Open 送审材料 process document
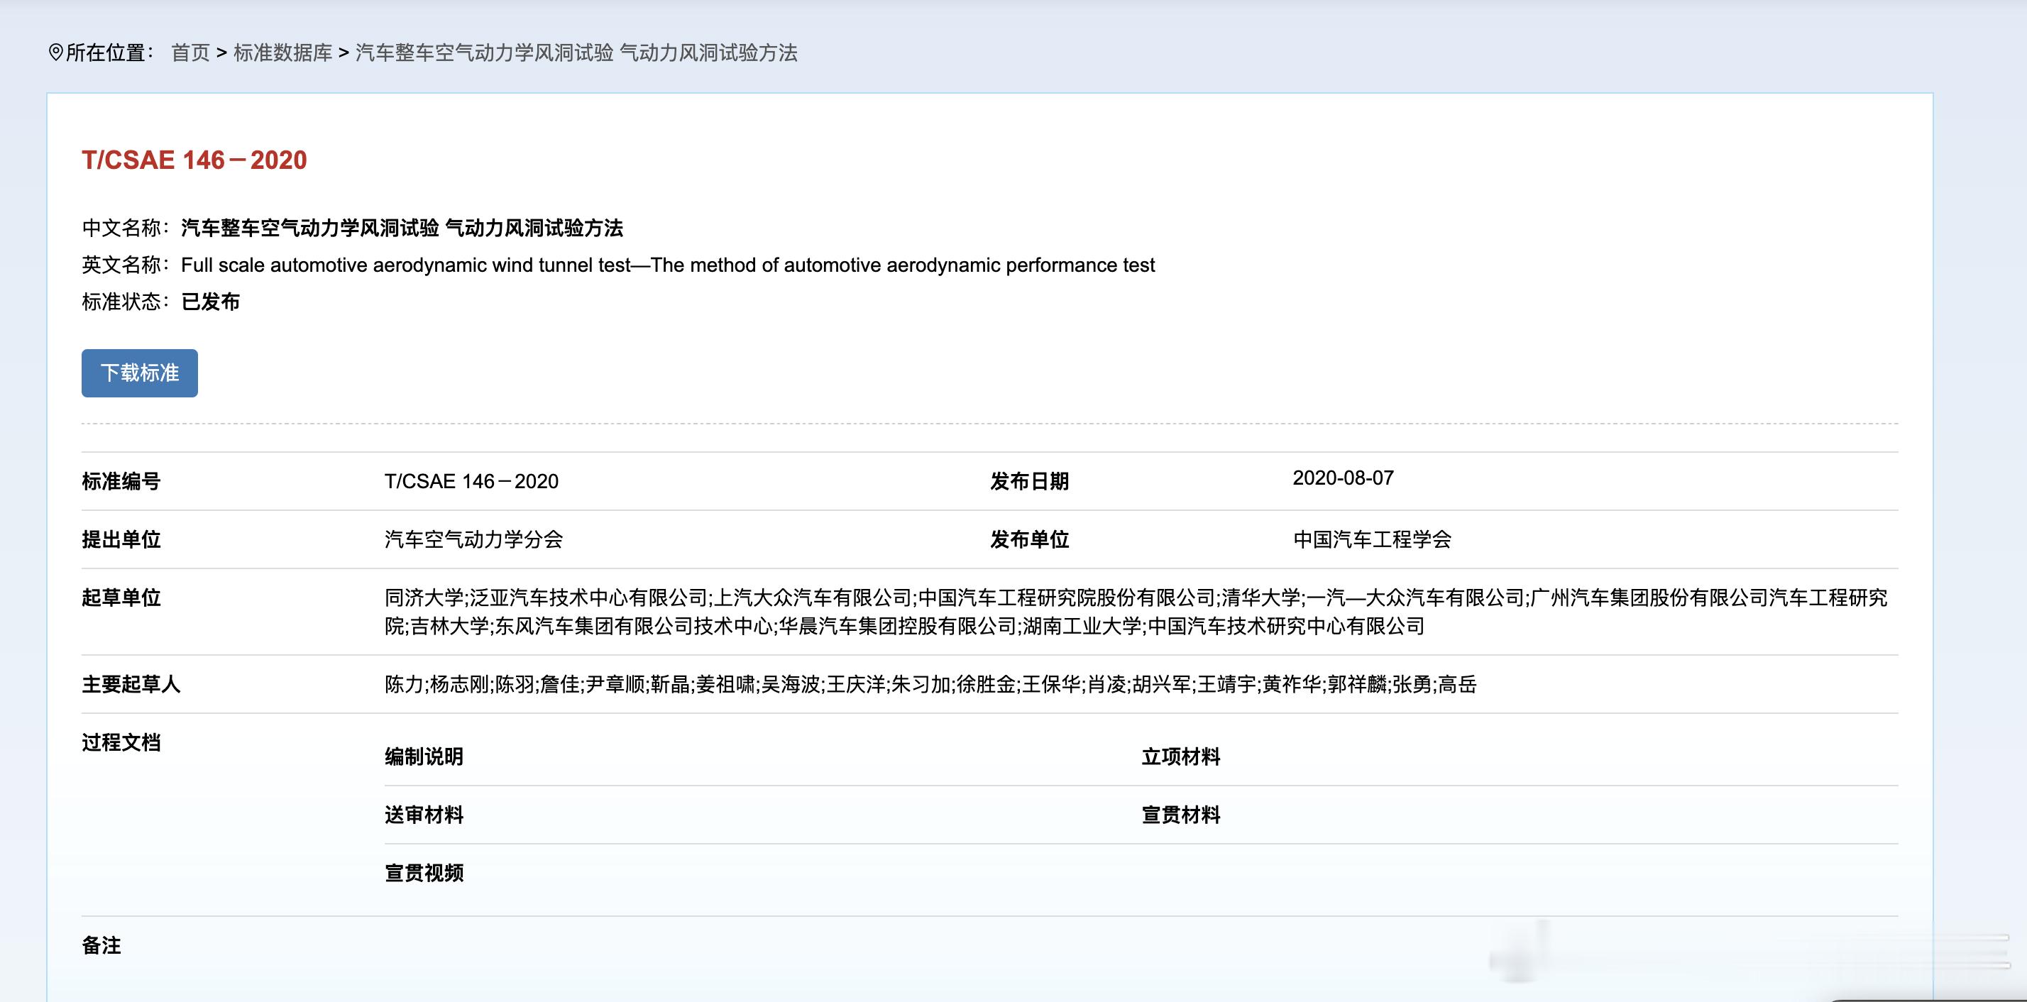 pyautogui.click(x=423, y=815)
